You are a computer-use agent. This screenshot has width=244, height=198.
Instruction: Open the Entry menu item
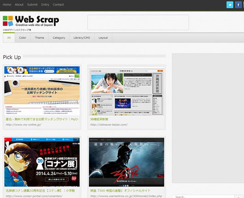(45, 5)
